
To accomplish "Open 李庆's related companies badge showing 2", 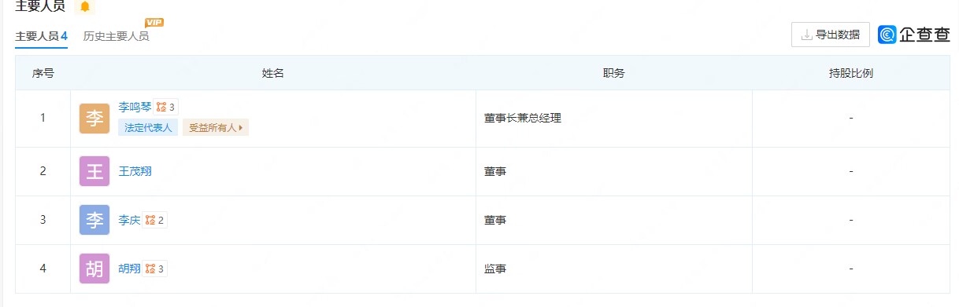I will [x=154, y=221].
